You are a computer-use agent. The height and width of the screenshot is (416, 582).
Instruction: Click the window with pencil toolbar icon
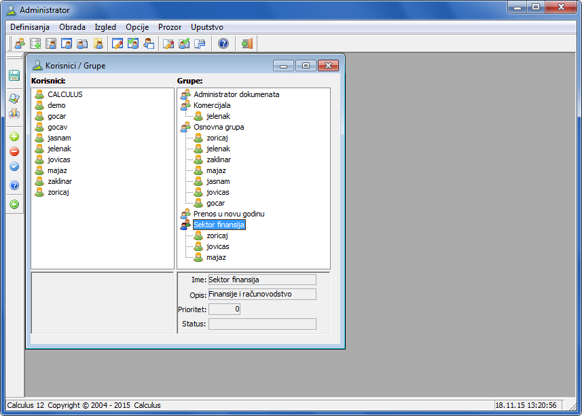pyautogui.click(x=117, y=43)
